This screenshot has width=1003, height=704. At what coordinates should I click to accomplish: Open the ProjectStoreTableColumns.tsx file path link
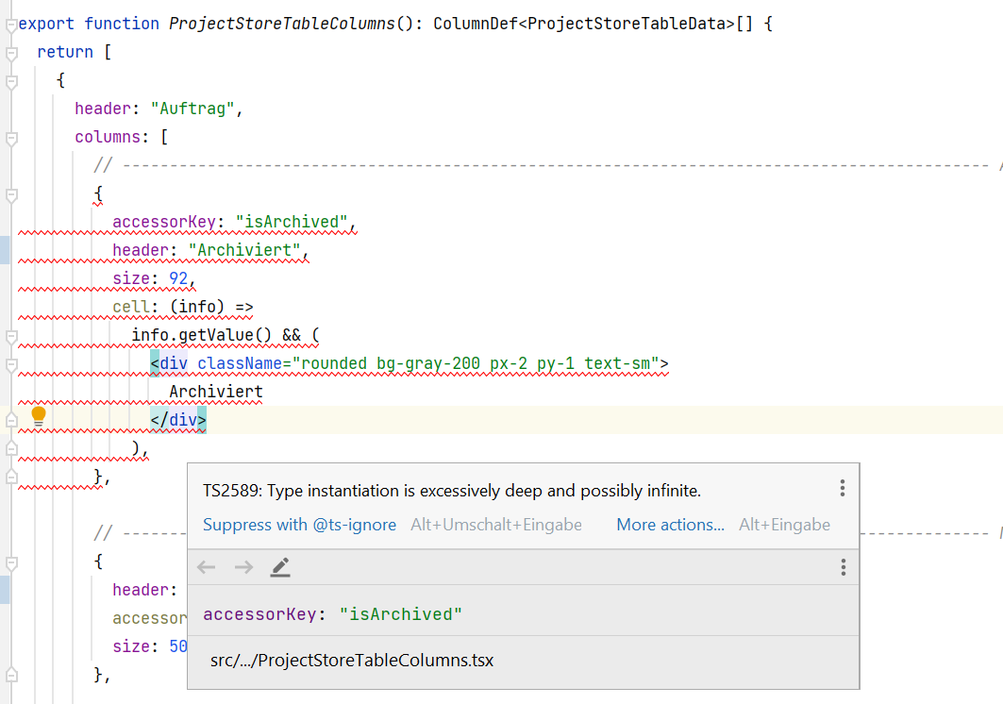(x=350, y=661)
